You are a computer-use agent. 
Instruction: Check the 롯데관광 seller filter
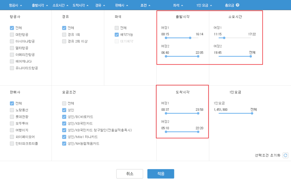tap(12, 117)
